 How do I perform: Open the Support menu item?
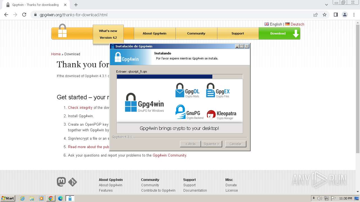pos(238,33)
